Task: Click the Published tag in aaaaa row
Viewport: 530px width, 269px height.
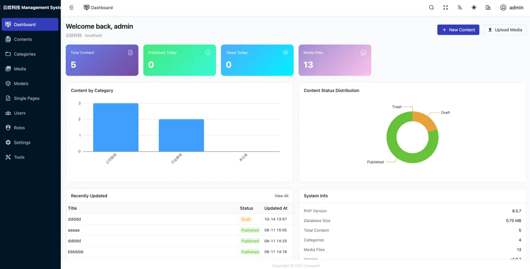Action: (250, 230)
